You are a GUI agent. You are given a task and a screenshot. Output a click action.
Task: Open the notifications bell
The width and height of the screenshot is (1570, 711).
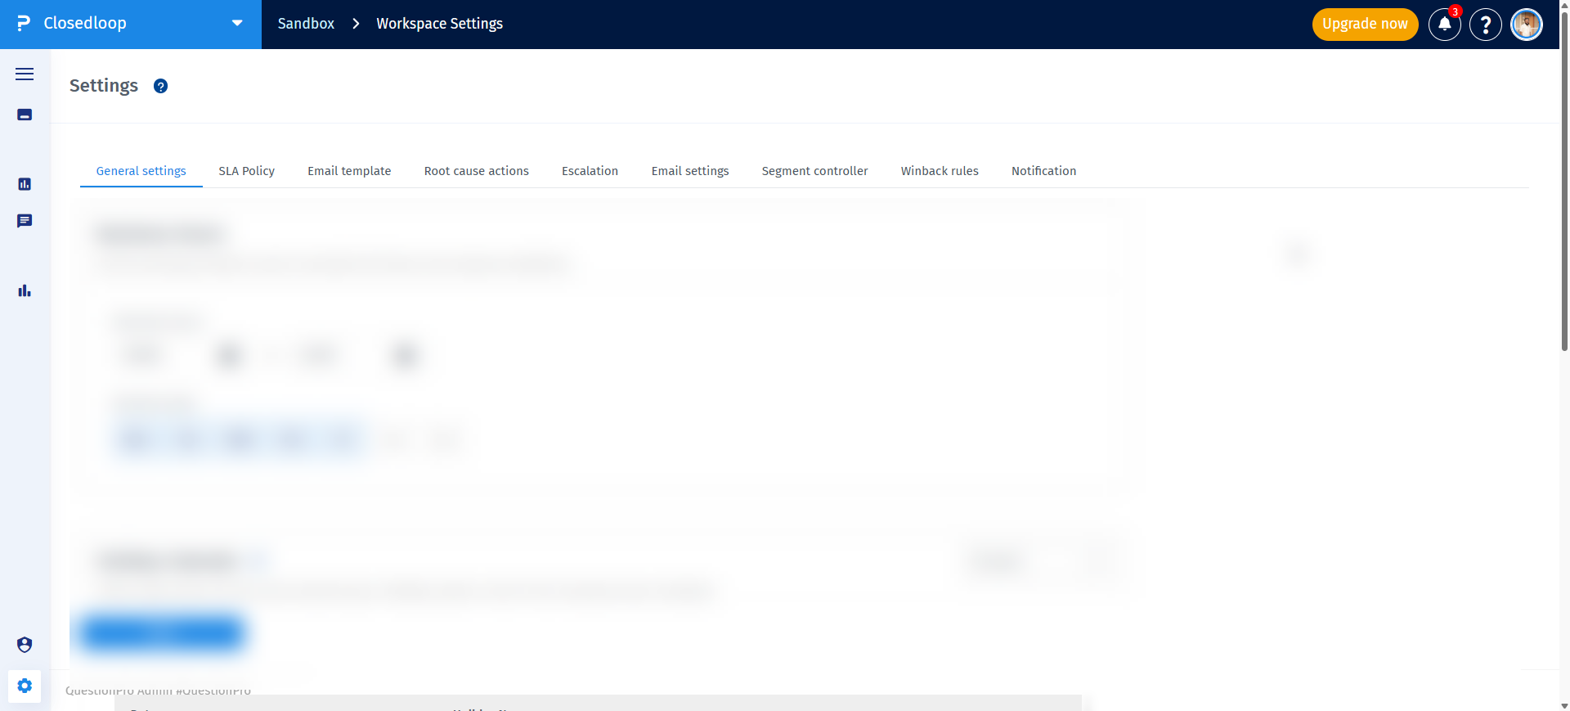[x=1445, y=25]
